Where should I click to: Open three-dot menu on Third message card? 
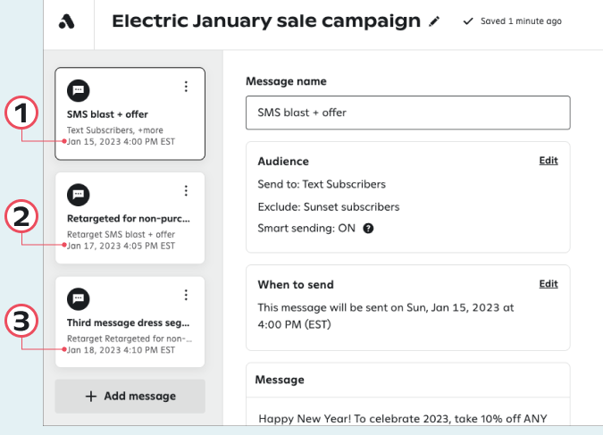(186, 295)
